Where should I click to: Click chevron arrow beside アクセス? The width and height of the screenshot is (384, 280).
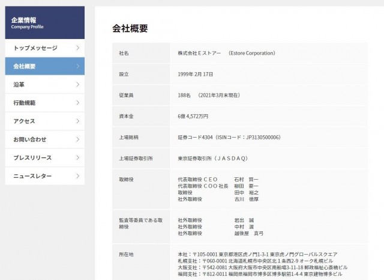pos(77,121)
